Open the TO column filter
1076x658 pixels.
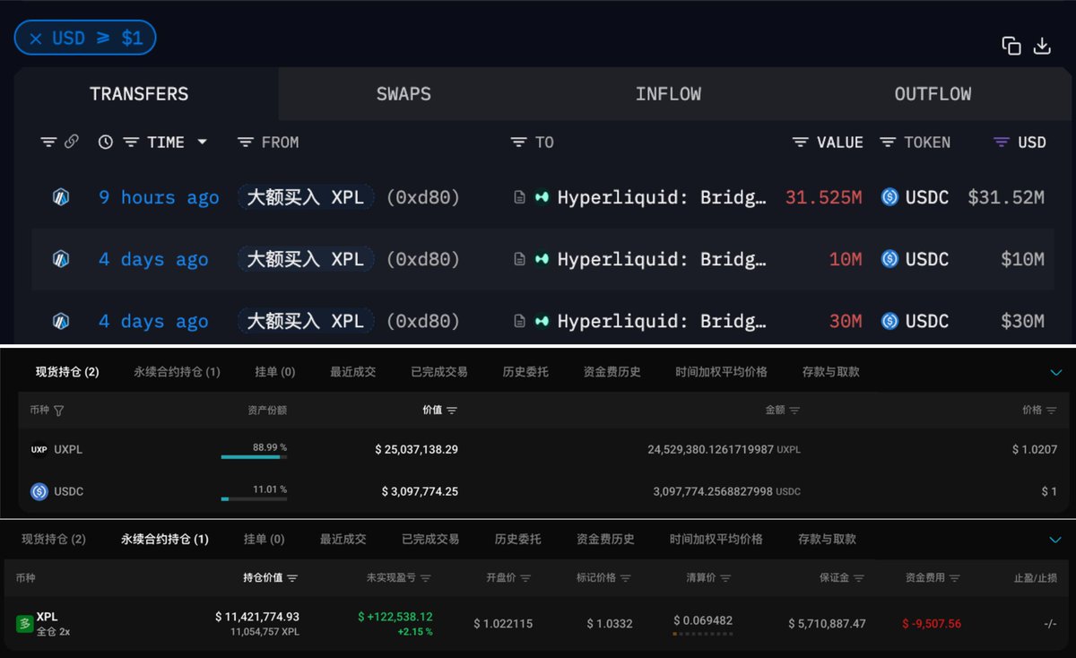click(518, 142)
